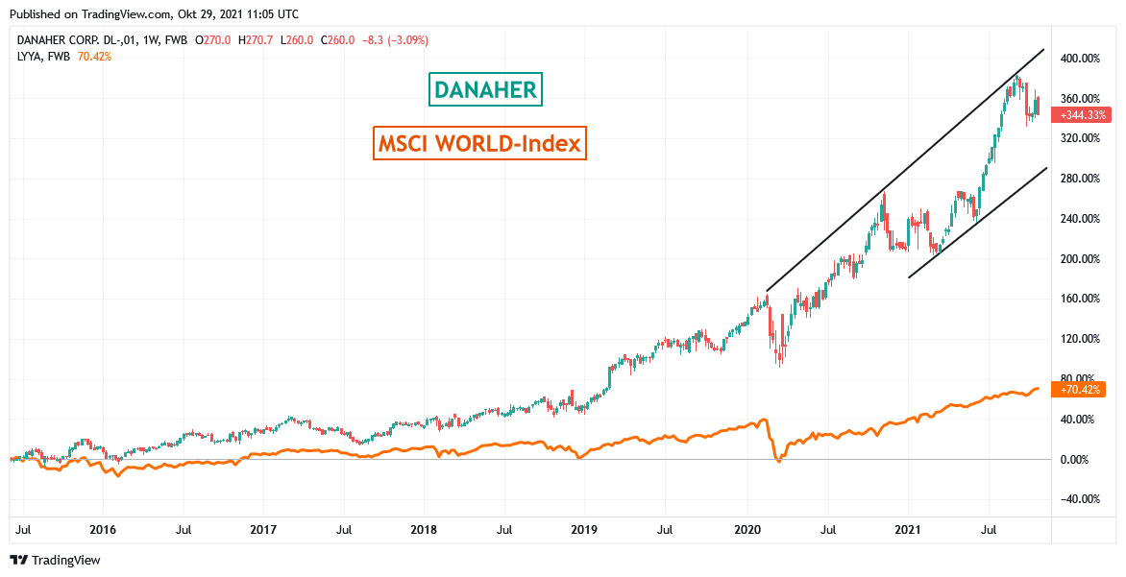Select 2020 on the time axis

pyautogui.click(x=747, y=529)
